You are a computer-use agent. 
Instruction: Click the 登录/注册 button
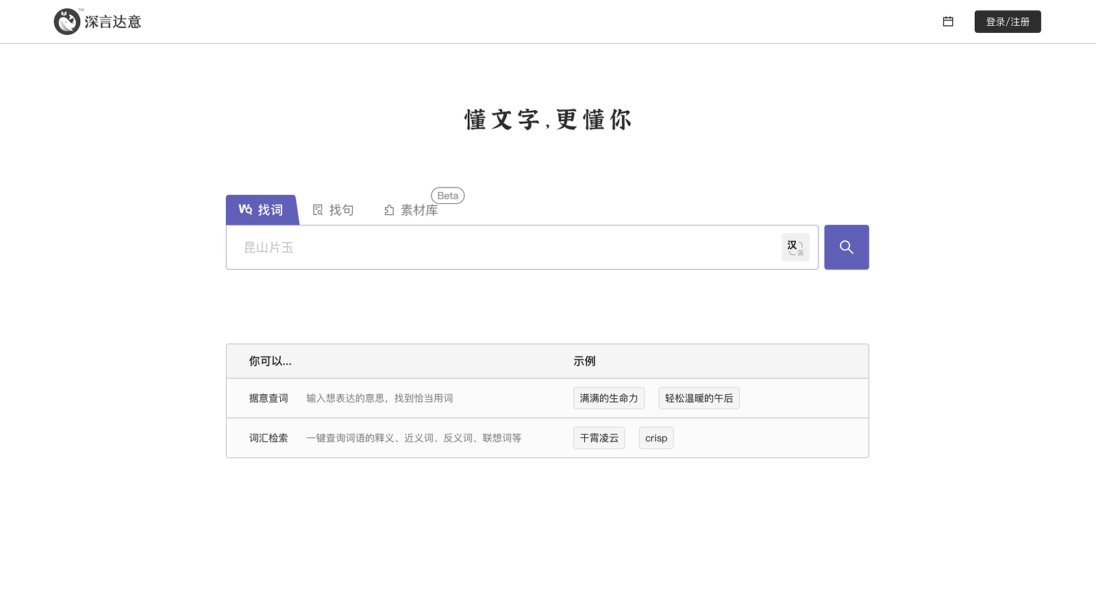(1007, 21)
